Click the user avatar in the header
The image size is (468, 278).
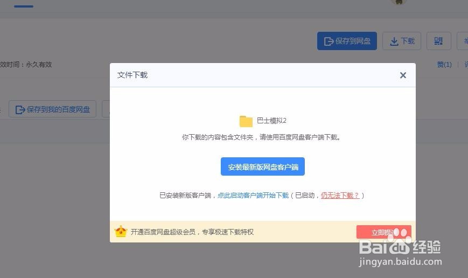click(399, 2)
